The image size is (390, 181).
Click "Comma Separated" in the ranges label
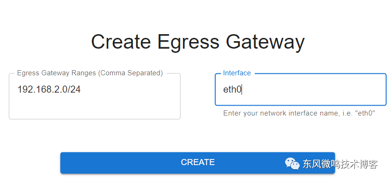point(131,73)
